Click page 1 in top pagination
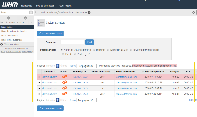This screenshot has height=117, width=197. tap(57, 66)
